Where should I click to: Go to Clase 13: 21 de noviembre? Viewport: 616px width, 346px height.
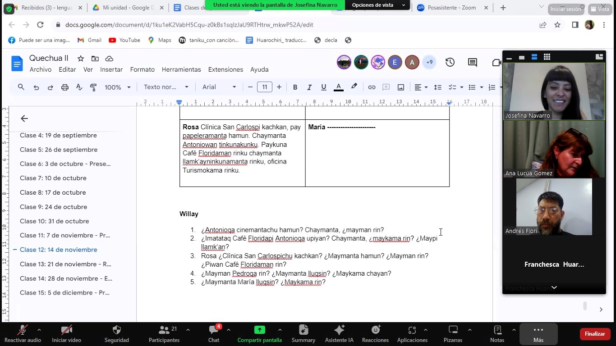point(65,264)
